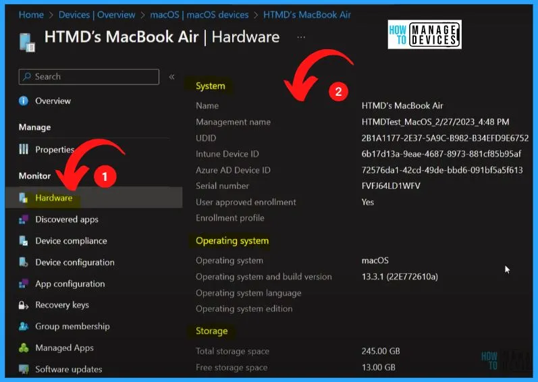Image resolution: width=538 pixels, height=382 pixels.
Task: Click the Managed Apps icon
Action: point(24,348)
